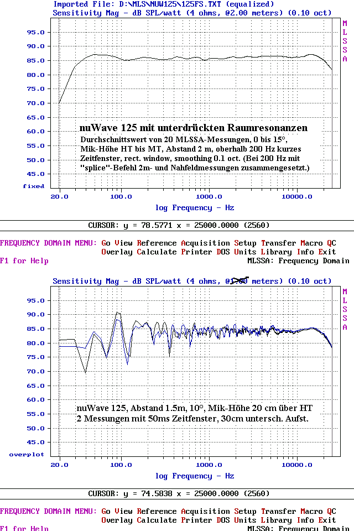Choose Macro in the upper menu

(311, 243)
